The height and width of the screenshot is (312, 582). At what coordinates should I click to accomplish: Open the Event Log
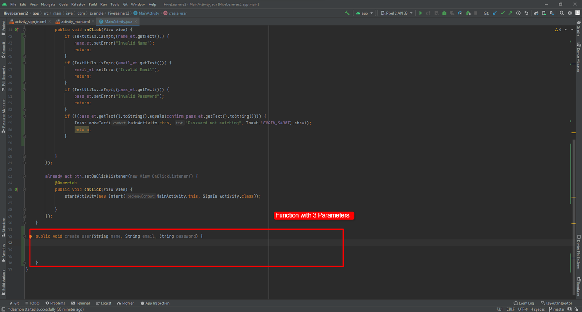(524, 303)
